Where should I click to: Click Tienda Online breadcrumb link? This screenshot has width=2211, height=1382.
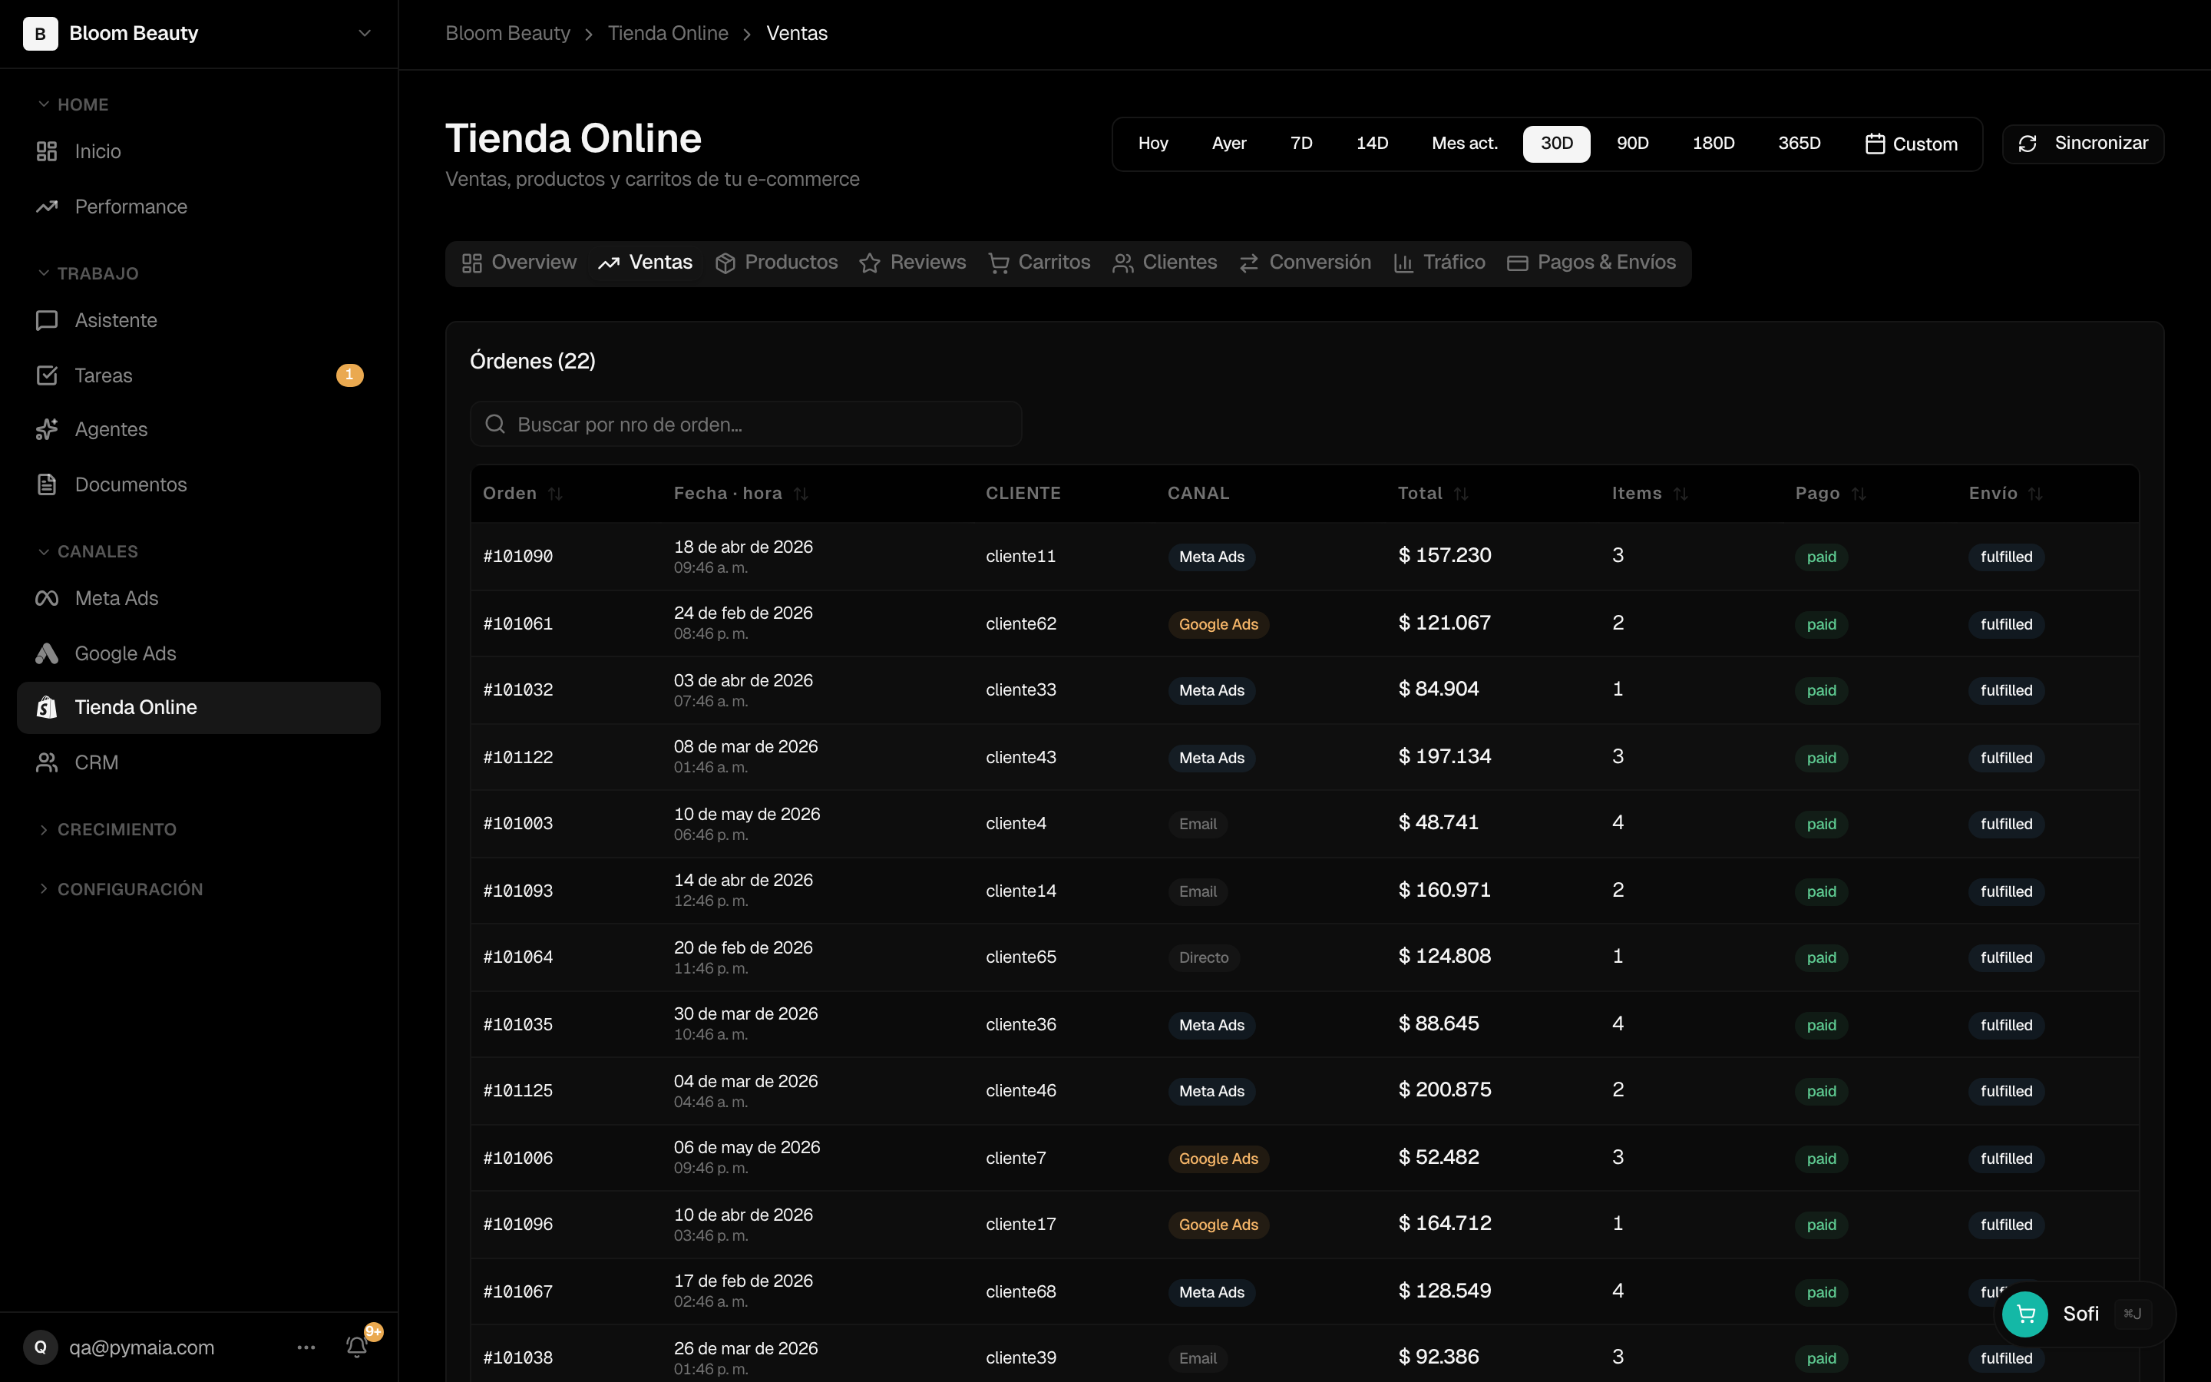click(x=668, y=34)
